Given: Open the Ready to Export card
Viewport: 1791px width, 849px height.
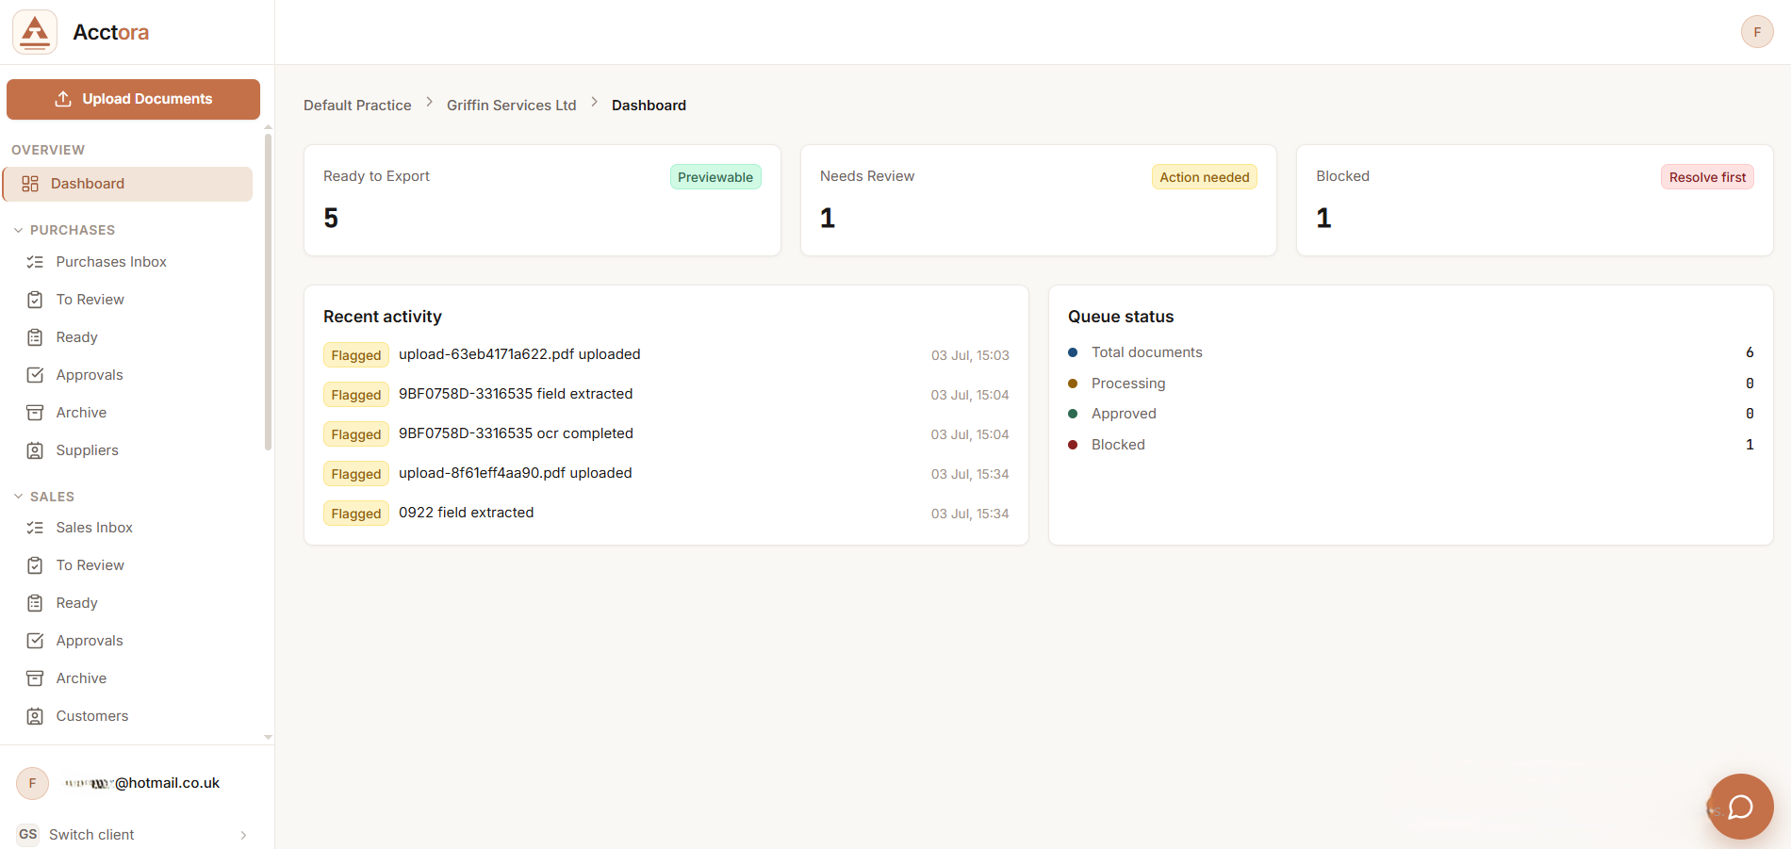Looking at the screenshot, I should pos(542,200).
